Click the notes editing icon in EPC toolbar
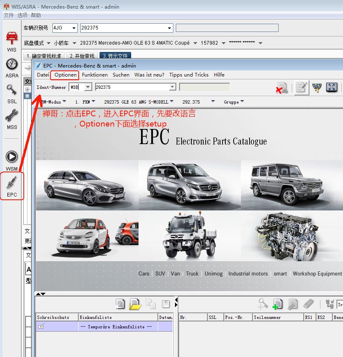This screenshot has width=343, height=357. [x=301, y=87]
